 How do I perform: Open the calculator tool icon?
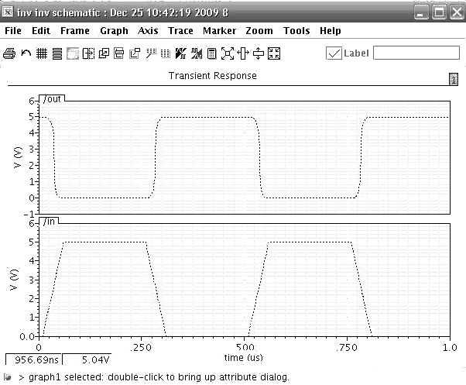coord(211,53)
